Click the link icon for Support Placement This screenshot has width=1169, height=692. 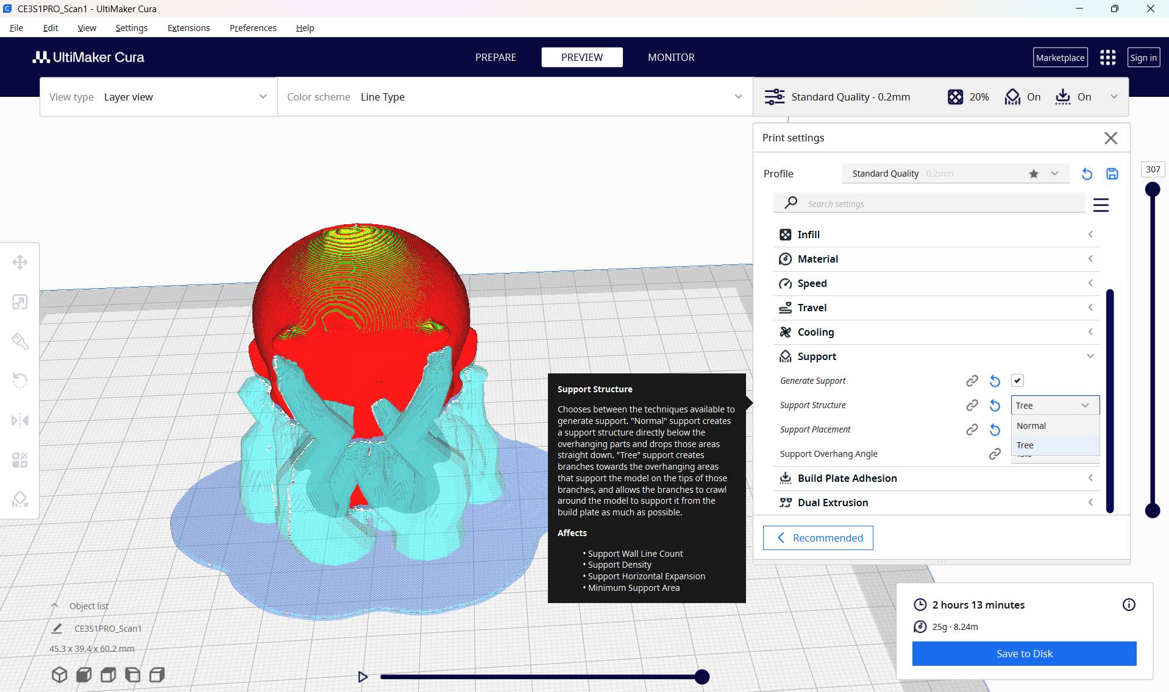point(972,429)
